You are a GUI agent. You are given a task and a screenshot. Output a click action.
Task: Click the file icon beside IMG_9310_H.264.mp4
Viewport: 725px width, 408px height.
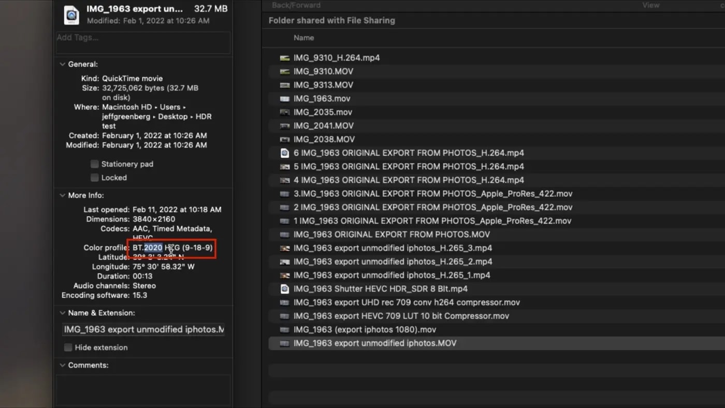click(x=284, y=57)
